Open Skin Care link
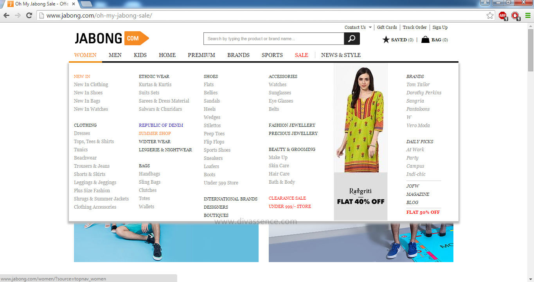 point(279,166)
